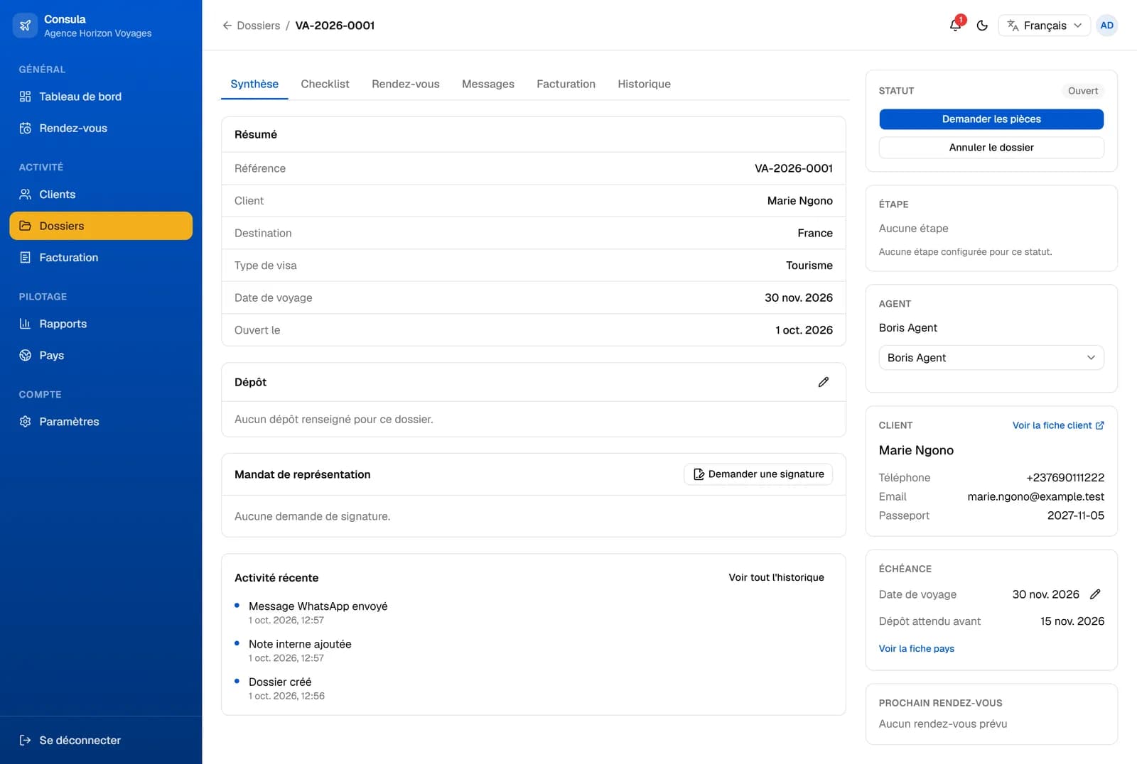This screenshot has height=764, width=1137.
Task: Open the AD user avatar menu
Action: [1106, 26]
